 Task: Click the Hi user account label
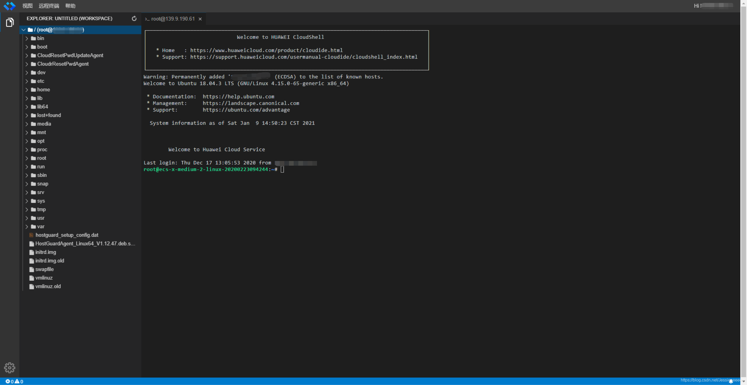pyautogui.click(x=713, y=6)
